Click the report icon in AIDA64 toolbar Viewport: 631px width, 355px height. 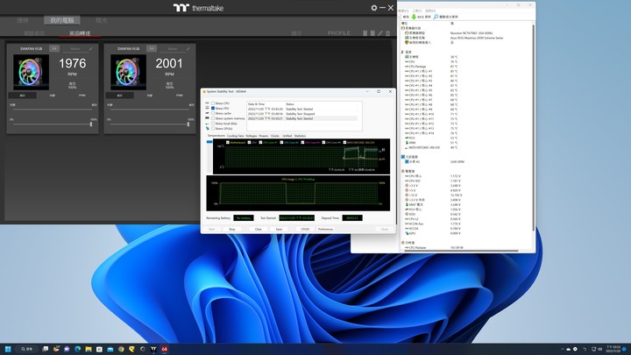tap(404, 17)
